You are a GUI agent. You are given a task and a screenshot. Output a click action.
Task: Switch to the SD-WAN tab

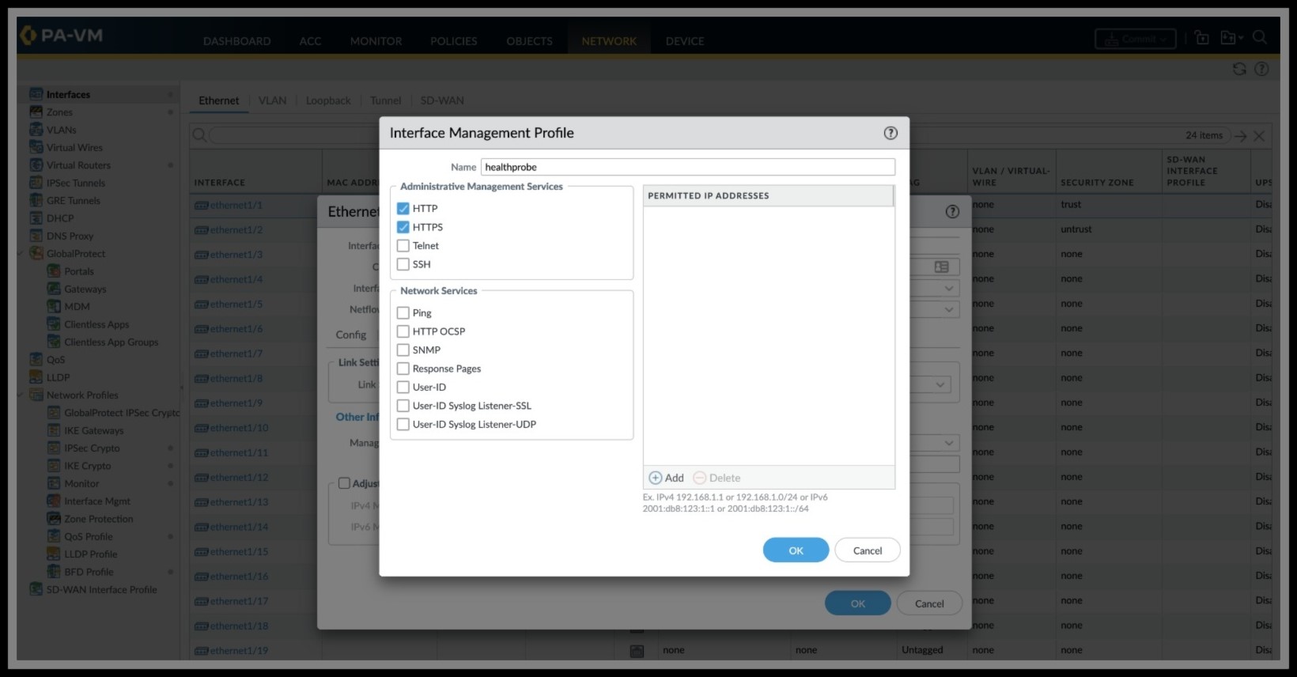click(x=442, y=100)
